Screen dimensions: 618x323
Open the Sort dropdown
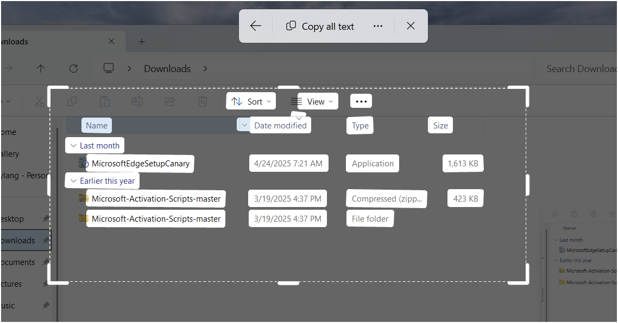pos(251,101)
